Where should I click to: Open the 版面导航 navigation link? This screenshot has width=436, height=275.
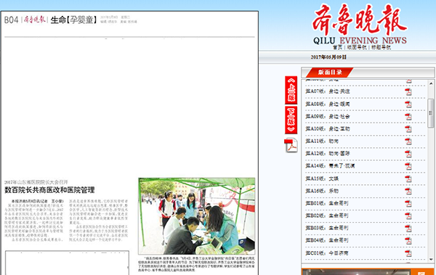pos(357,47)
